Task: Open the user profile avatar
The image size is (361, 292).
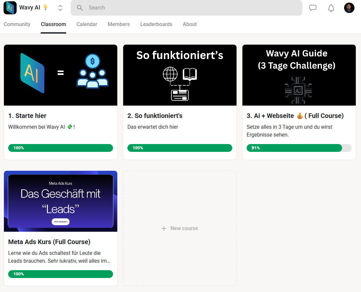Action: [x=349, y=8]
